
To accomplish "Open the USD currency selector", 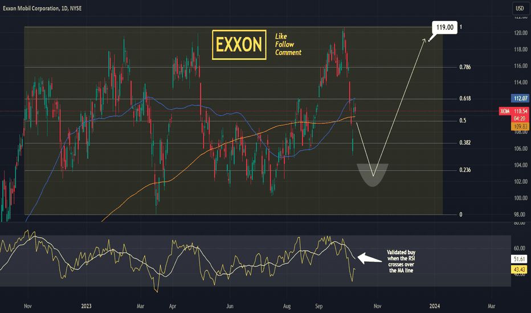I will (x=520, y=8).
